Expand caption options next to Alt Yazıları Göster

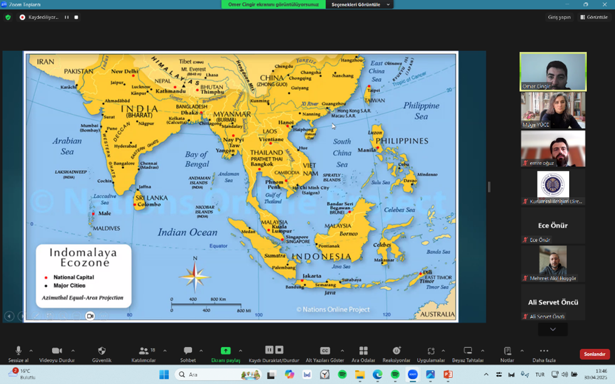(x=342, y=351)
